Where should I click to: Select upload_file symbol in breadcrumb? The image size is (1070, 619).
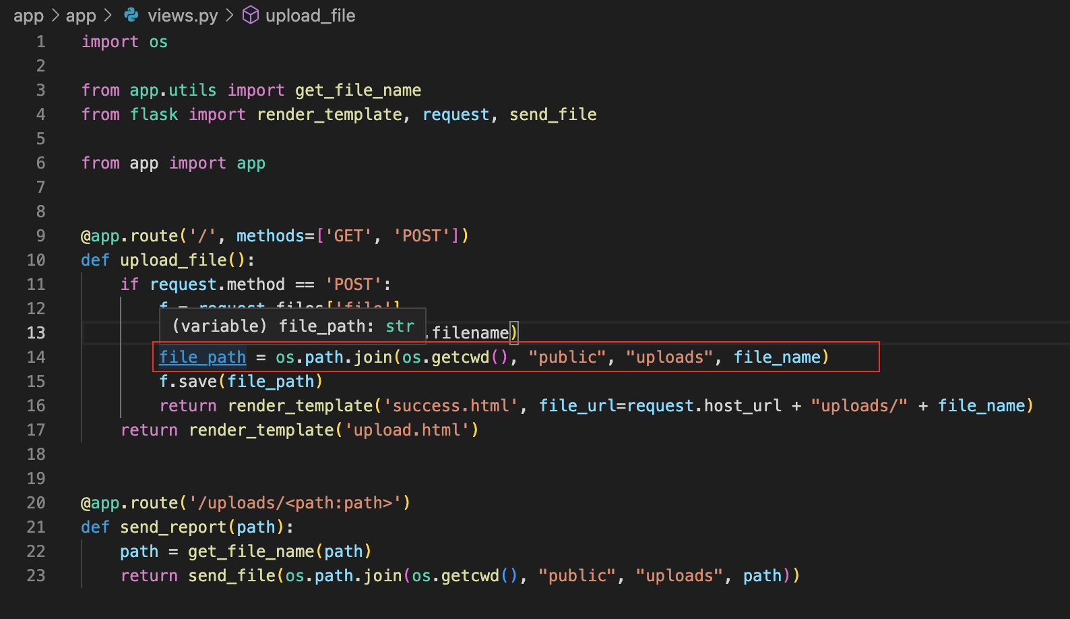[310, 16]
